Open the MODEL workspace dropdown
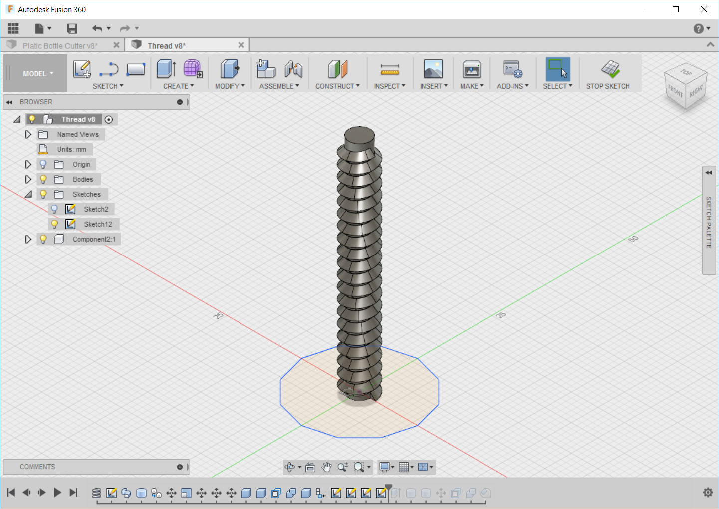719x509 pixels. pos(38,74)
